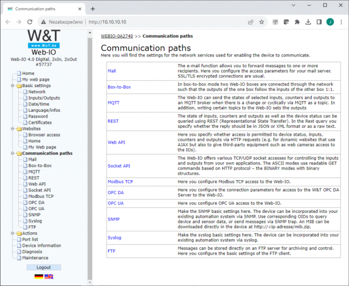
Task: Collapse the Basic settings folder
Action: [x=13, y=85]
